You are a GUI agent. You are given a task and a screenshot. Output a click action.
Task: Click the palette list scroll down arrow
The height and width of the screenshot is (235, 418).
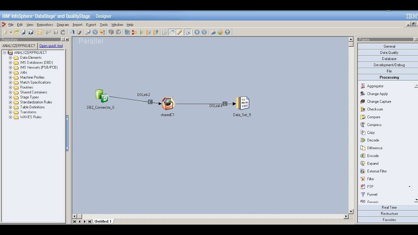coord(416,200)
